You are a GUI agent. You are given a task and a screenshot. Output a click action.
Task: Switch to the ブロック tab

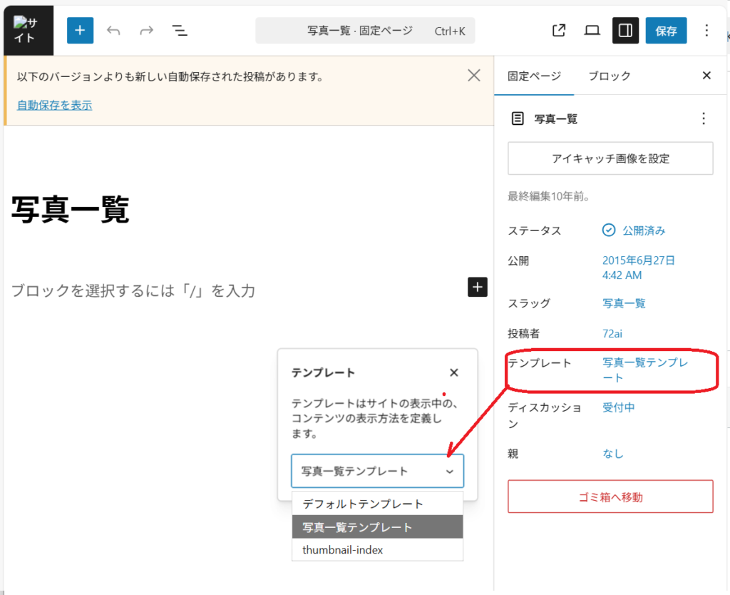(x=610, y=76)
